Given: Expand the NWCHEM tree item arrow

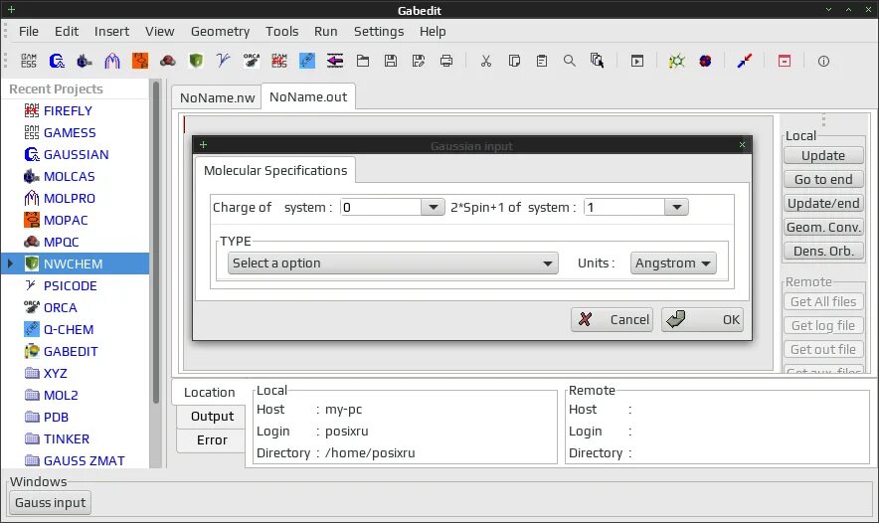Looking at the screenshot, I should (x=10, y=263).
